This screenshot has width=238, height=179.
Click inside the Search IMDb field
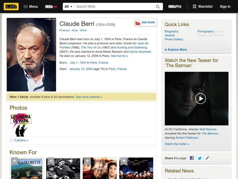(x=113, y=6)
